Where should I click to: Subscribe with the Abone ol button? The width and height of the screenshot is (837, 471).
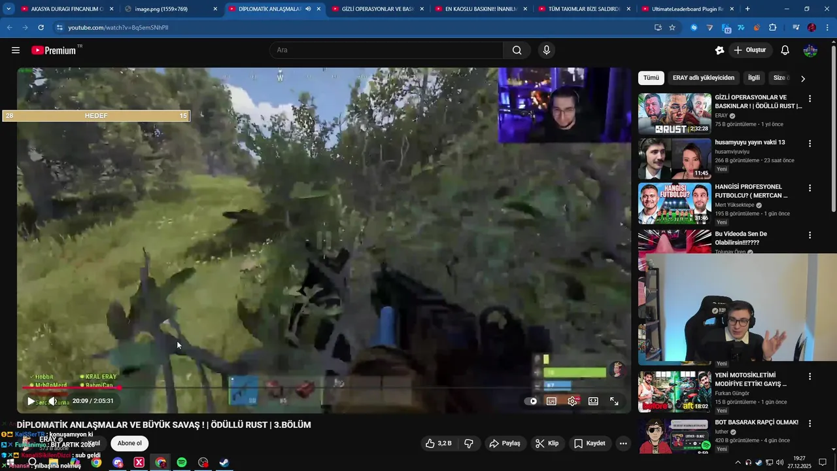pyautogui.click(x=129, y=444)
